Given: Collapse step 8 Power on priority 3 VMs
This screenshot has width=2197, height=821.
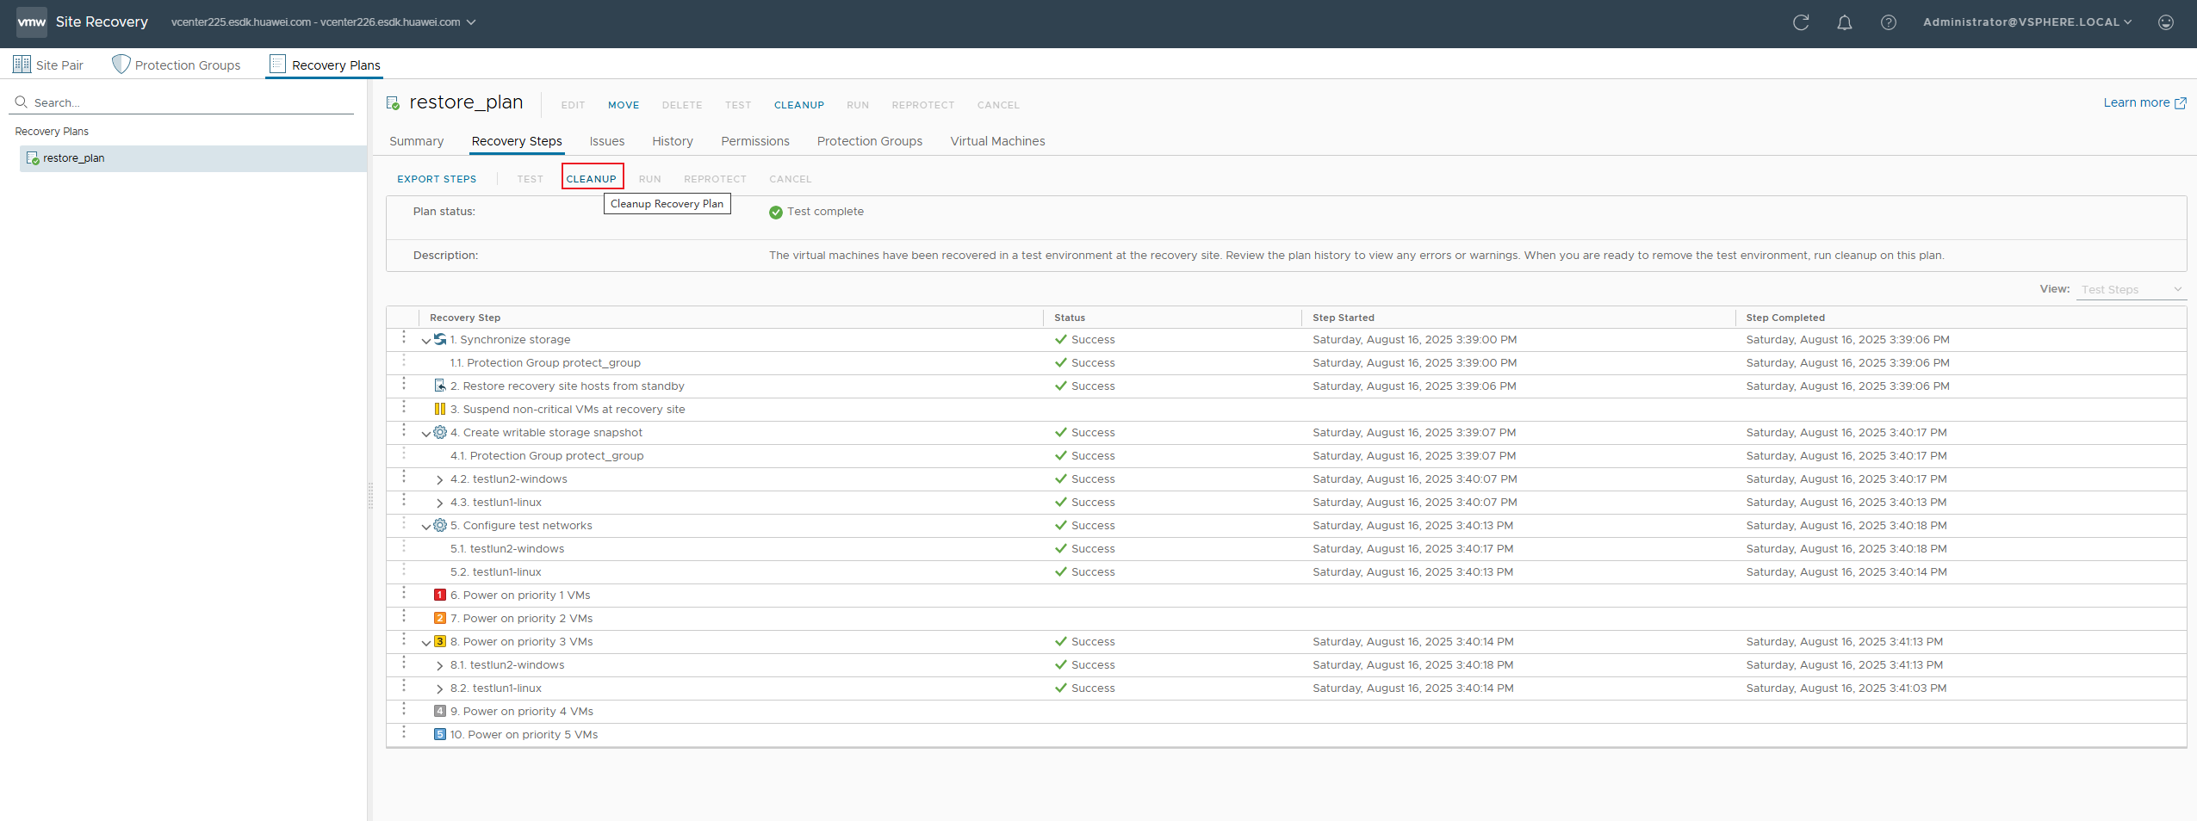Looking at the screenshot, I should click(425, 643).
